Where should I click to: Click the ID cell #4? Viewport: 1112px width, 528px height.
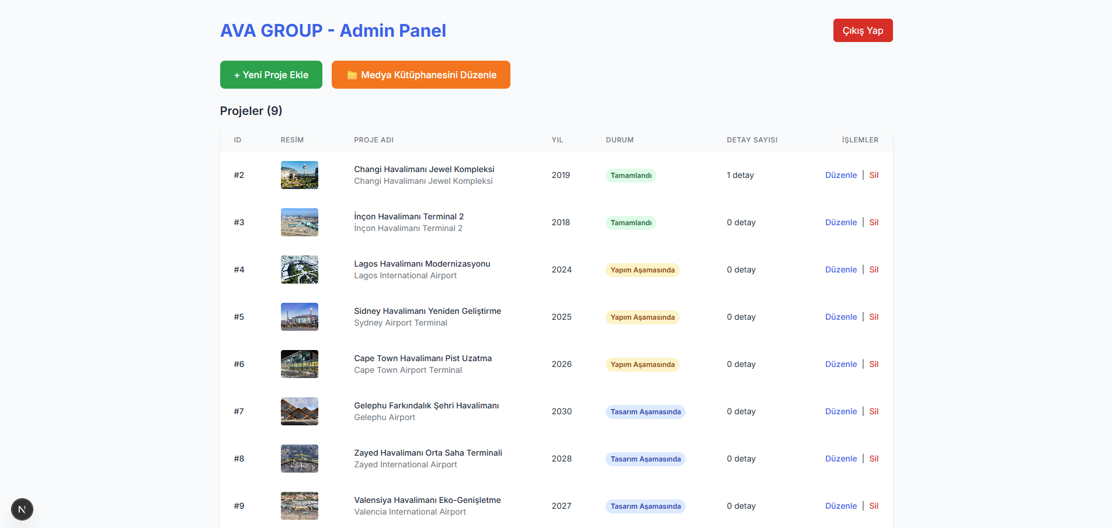point(239,270)
